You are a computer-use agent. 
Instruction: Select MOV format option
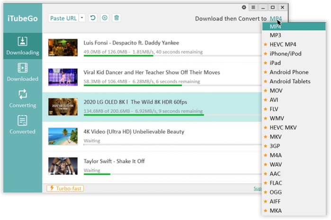[294, 91]
